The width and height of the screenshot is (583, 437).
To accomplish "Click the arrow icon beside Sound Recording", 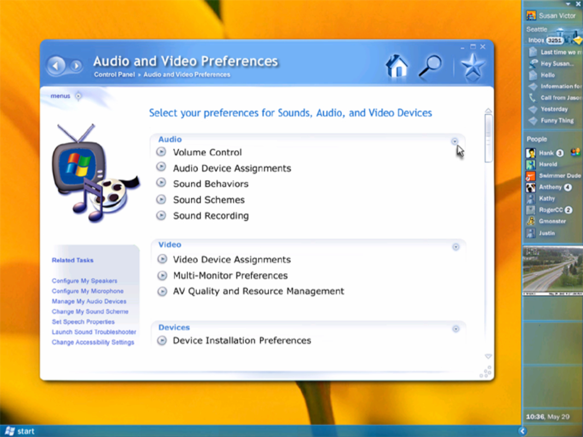I will pos(161,215).
